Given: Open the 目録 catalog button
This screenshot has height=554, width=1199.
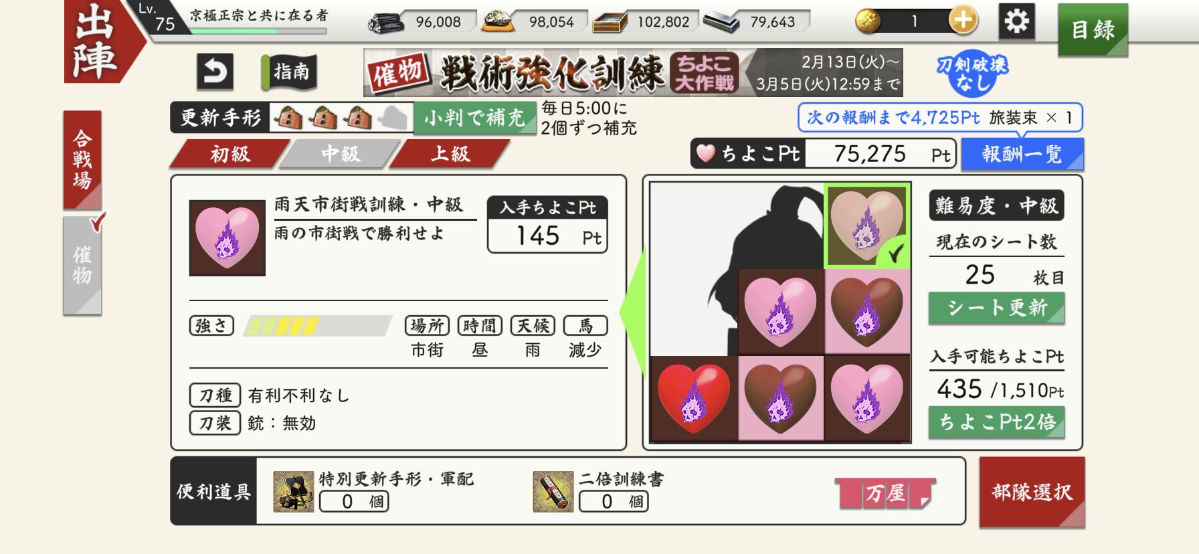Looking at the screenshot, I should [x=1093, y=29].
